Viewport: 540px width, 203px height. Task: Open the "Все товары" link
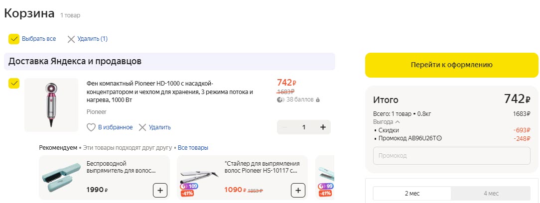point(193,148)
